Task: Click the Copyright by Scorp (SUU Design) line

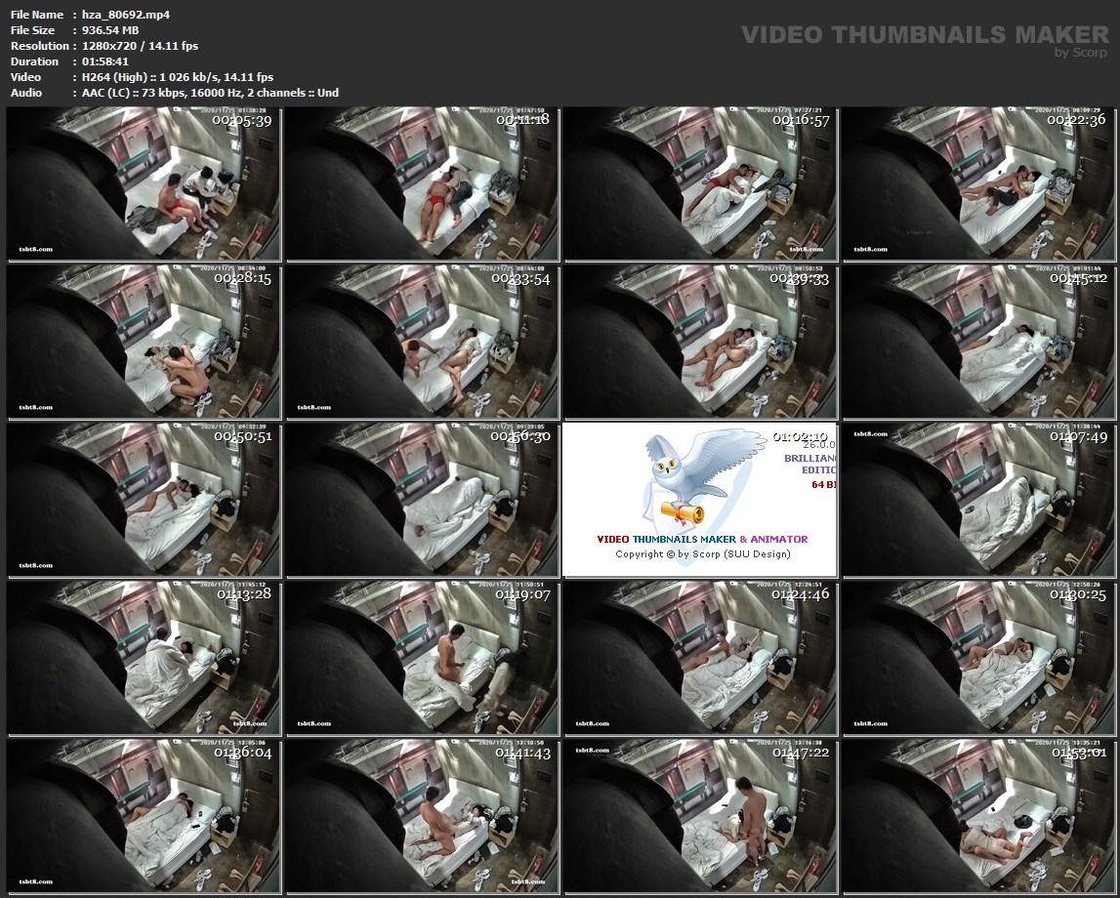Action: click(x=702, y=554)
